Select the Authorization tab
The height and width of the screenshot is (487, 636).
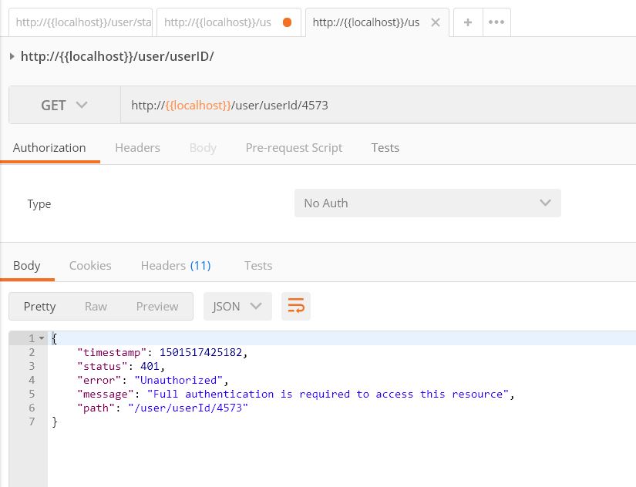pos(49,147)
